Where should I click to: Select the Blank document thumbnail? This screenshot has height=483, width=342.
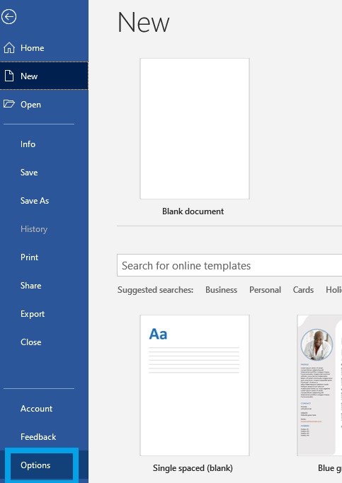(195, 129)
